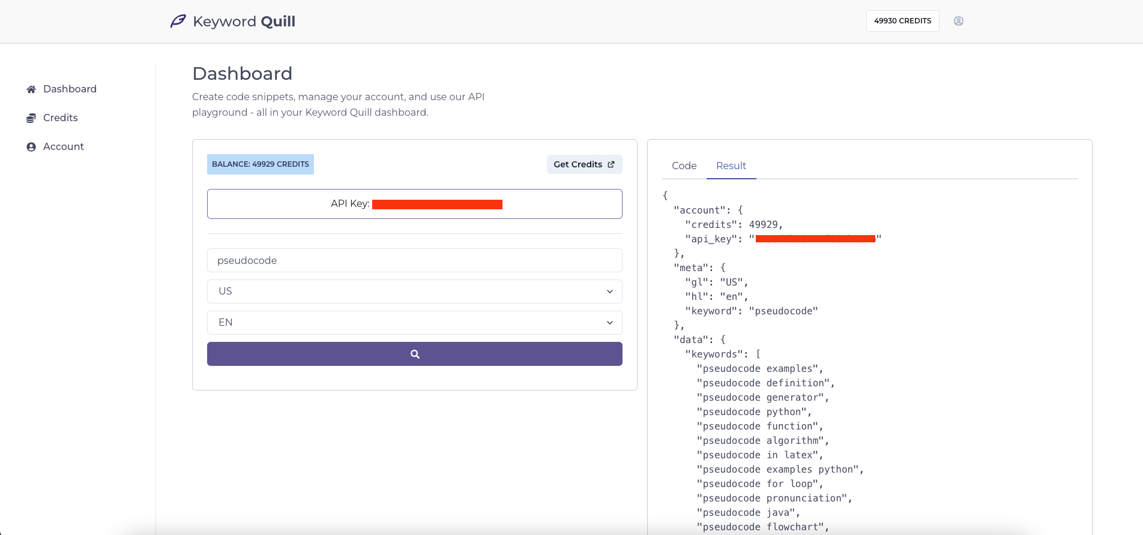
Task: Click the "data": { JSON line
Action: point(700,340)
